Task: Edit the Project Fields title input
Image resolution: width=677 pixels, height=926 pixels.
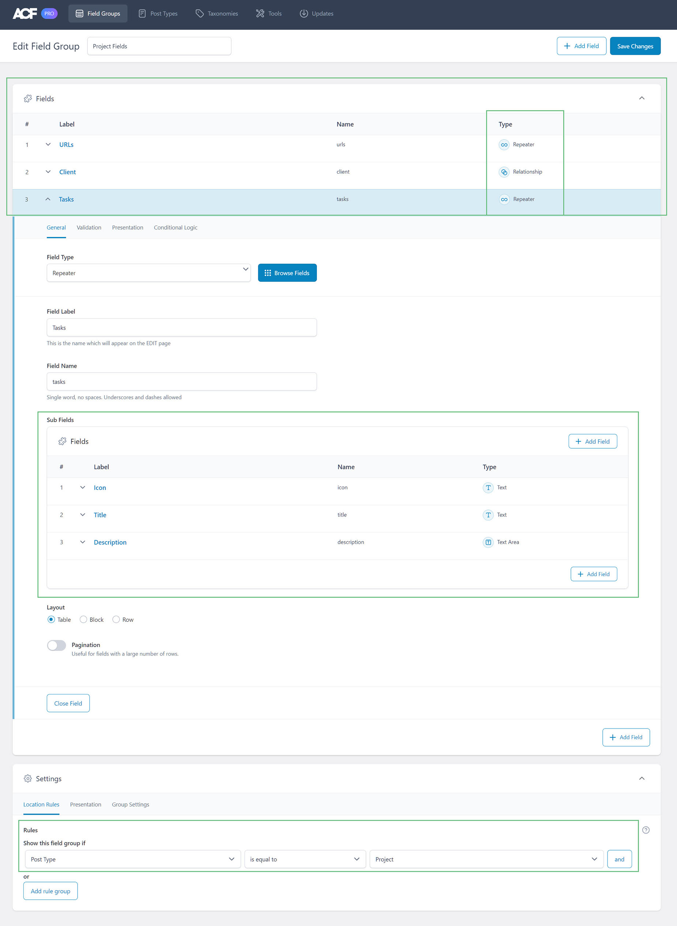Action: click(x=159, y=46)
